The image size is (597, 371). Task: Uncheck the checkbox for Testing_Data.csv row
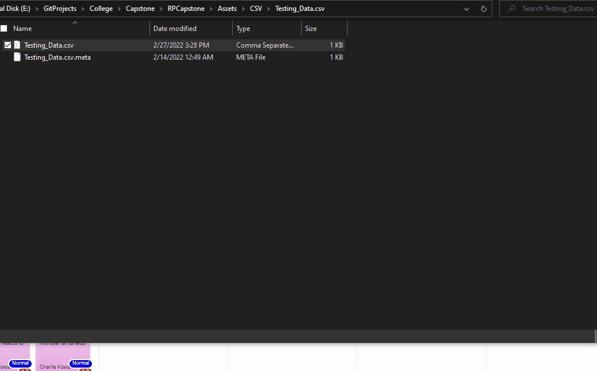pyautogui.click(x=7, y=45)
